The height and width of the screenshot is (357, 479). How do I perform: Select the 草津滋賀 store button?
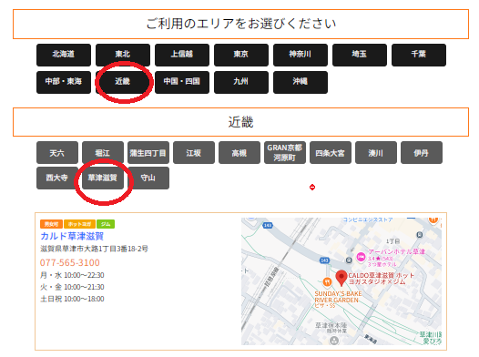click(103, 178)
